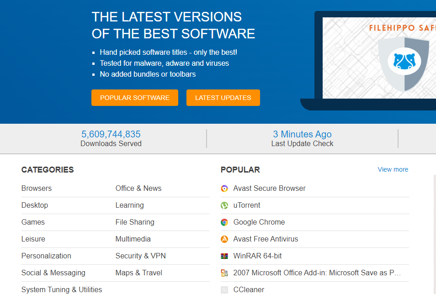Open the Learning category

(x=130, y=205)
